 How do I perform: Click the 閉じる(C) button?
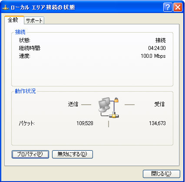(x=162, y=174)
